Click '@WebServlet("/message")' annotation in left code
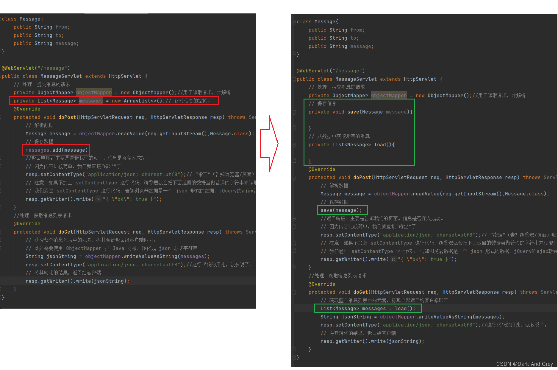Image resolution: width=558 pixels, height=370 pixels. coord(36,68)
